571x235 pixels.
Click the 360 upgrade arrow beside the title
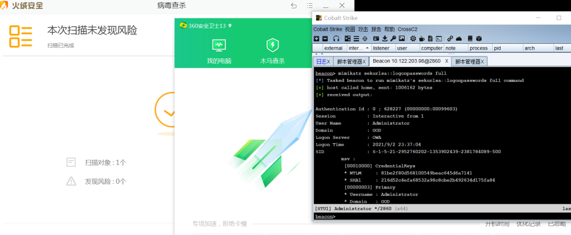click(230, 25)
